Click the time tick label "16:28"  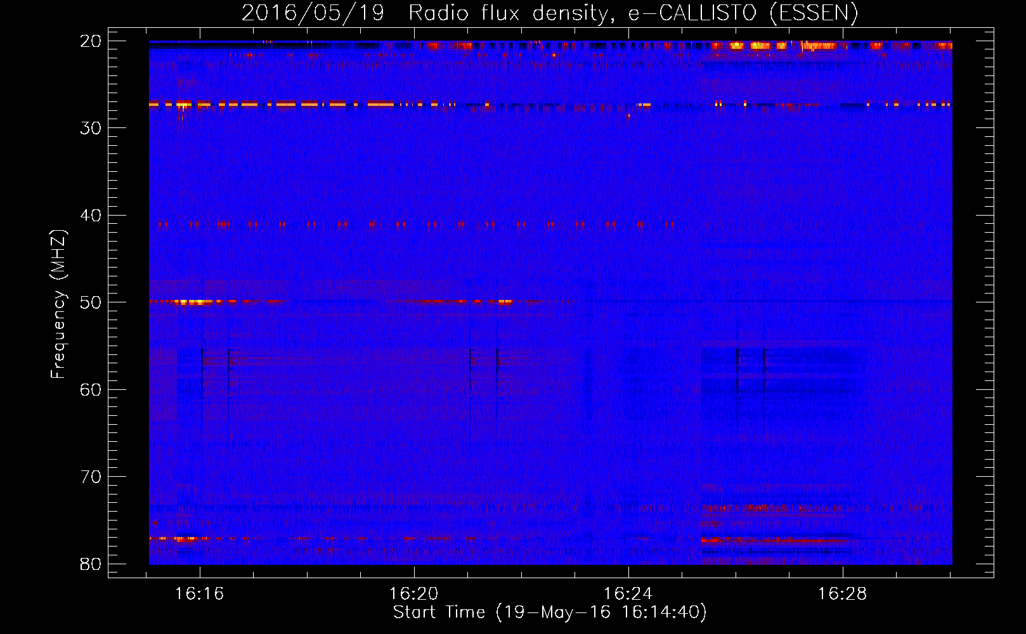(843, 594)
